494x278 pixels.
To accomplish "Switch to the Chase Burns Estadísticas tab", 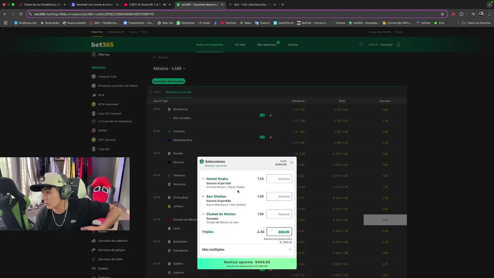I will click(42, 5).
